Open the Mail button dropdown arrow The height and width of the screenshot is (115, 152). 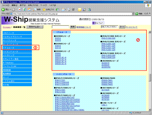click(x=66, y=9)
